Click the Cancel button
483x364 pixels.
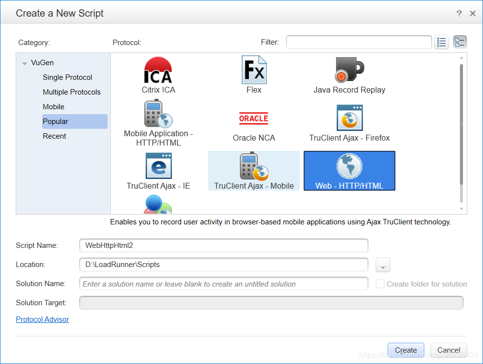(449, 350)
